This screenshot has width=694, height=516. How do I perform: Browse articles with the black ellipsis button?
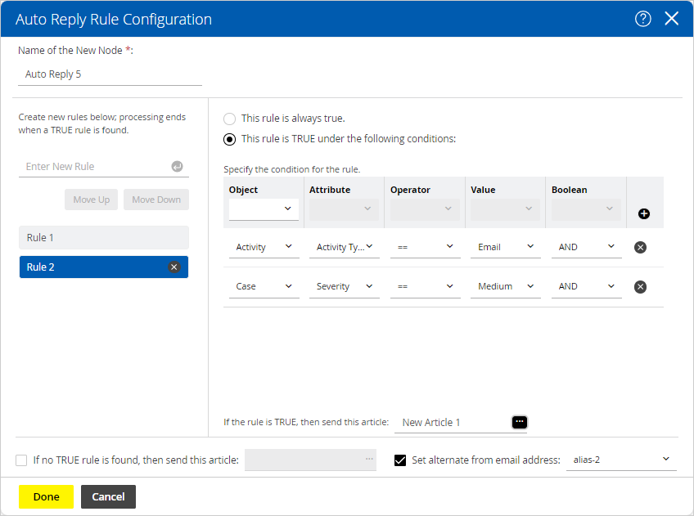(519, 422)
